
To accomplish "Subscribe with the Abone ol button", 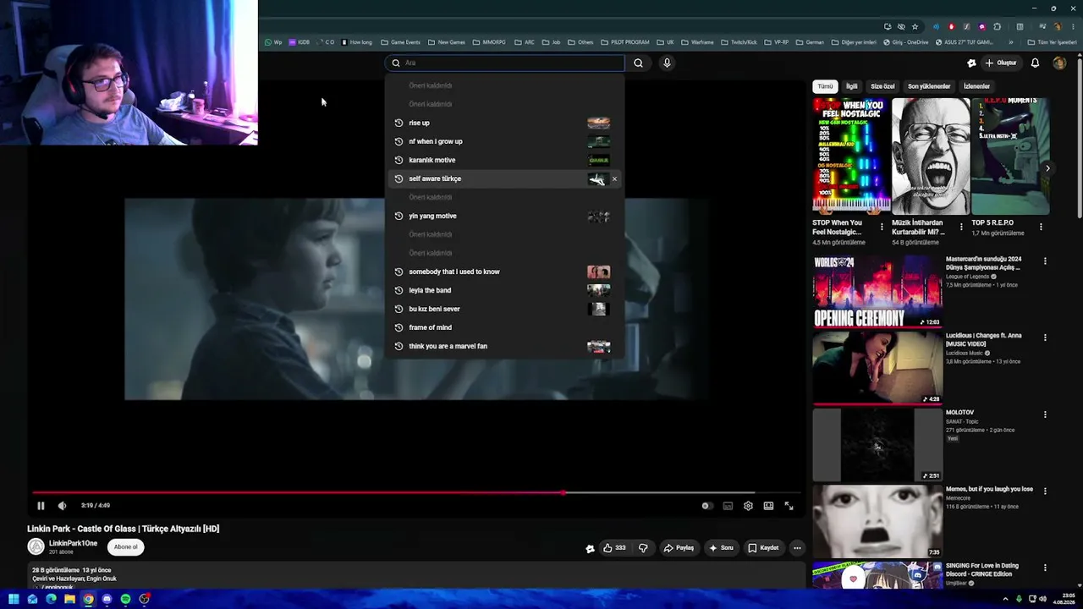I will click(x=126, y=547).
